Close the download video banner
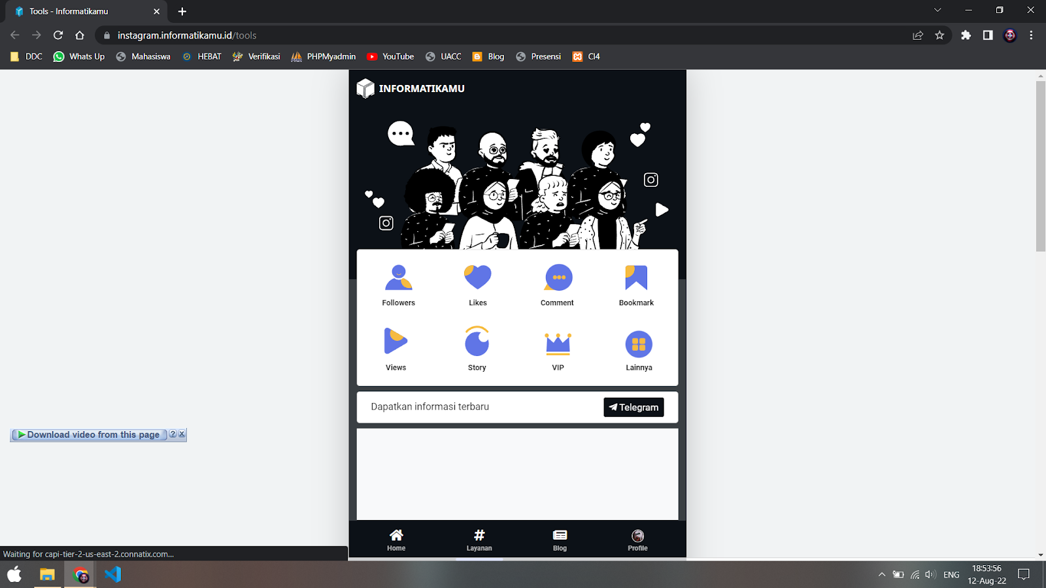This screenshot has width=1046, height=588. (182, 434)
